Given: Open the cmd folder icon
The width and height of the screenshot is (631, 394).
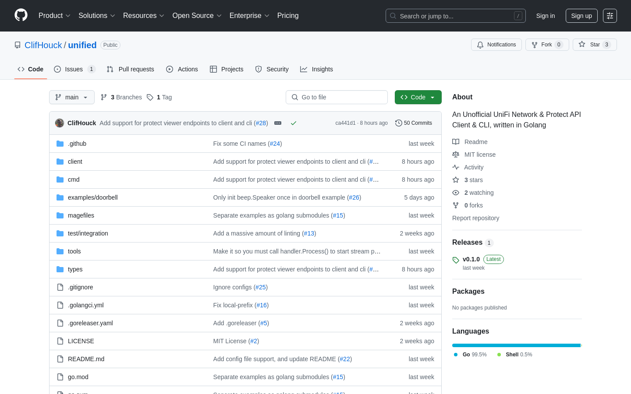Looking at the screenshot, I should 60,179.
